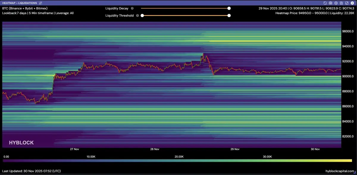Click the HYBLOCK watermark logo
Image resolution: width=357 pixels, height=175 pixels.
point(21,143)
